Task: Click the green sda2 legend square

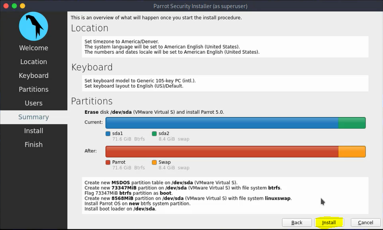Action: coord(154,134)
